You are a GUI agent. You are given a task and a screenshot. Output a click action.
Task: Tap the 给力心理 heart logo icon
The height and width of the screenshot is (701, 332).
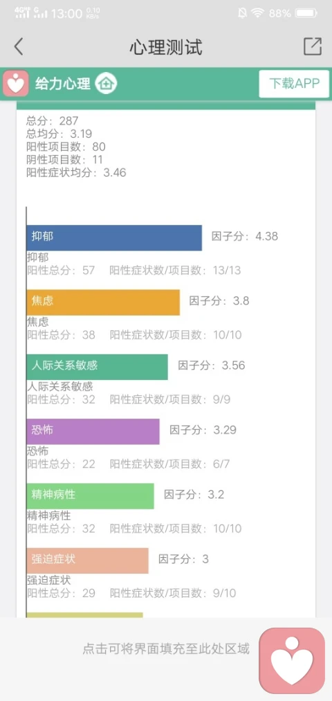16,84
